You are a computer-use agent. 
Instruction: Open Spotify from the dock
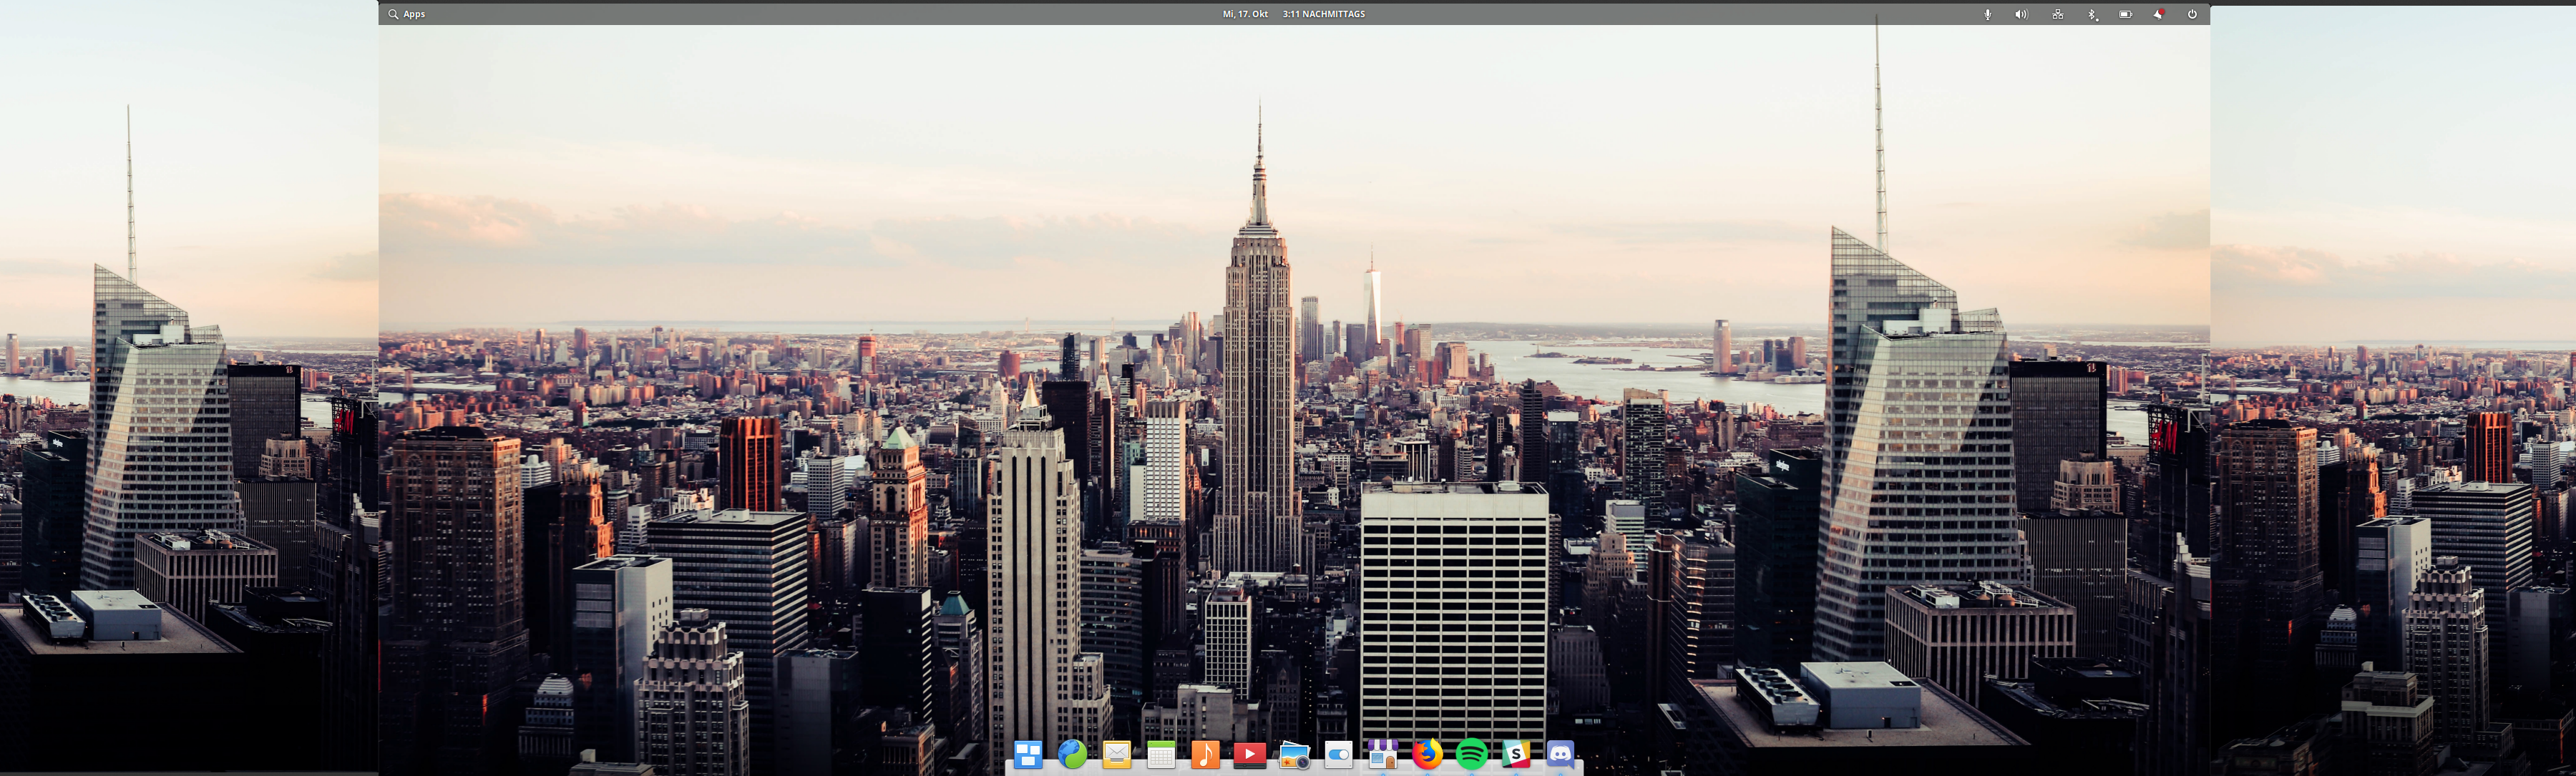click(1471, 753)
